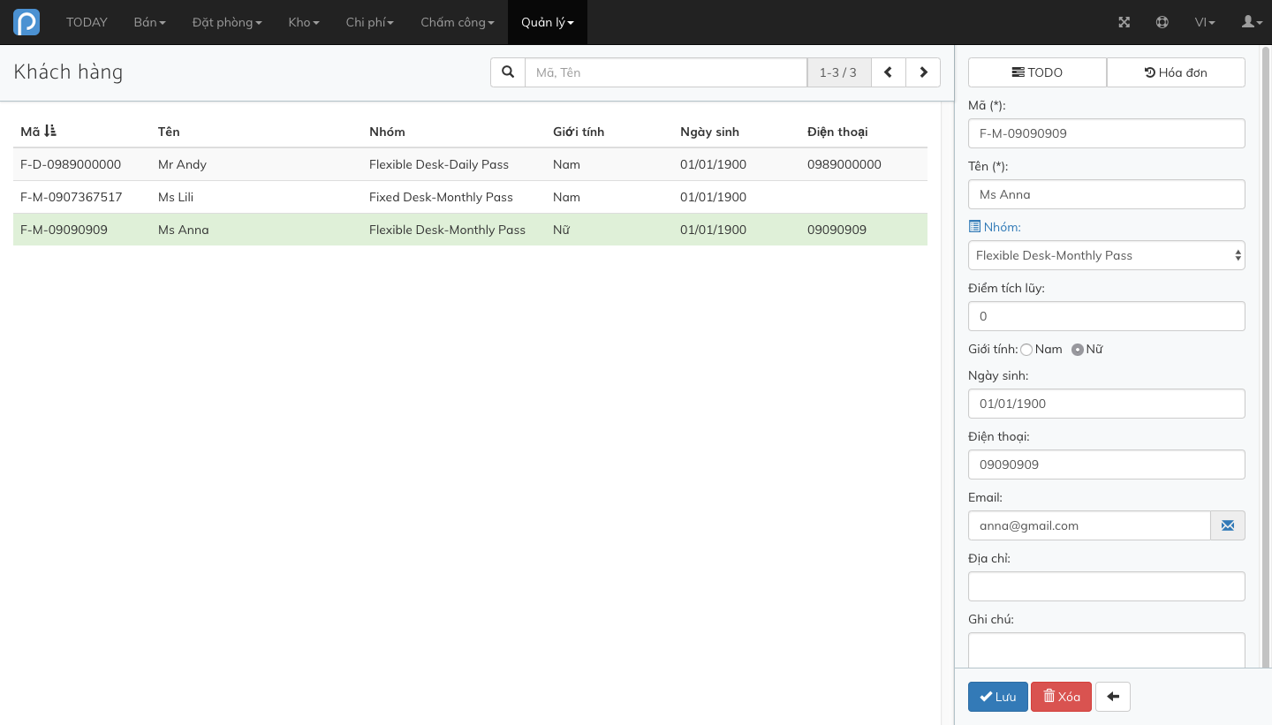The image size is (1272, 725).
Task: Click the Ghi chú notes textarea
Action: (x=1107, y=650)
